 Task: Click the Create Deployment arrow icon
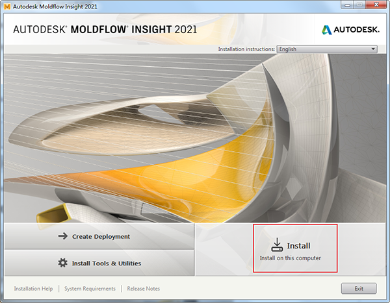click(x=63, y=236)
